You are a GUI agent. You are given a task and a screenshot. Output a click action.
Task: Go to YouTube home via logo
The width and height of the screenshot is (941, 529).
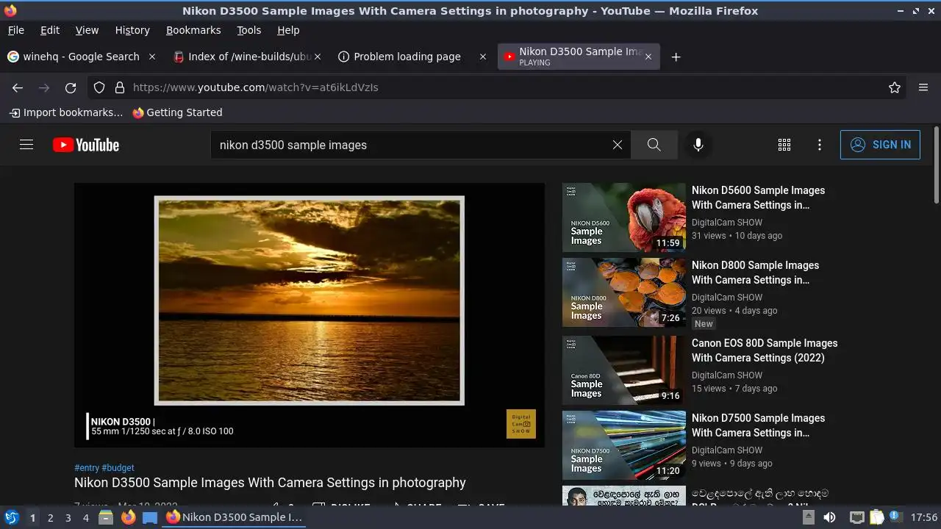(86, 145)
